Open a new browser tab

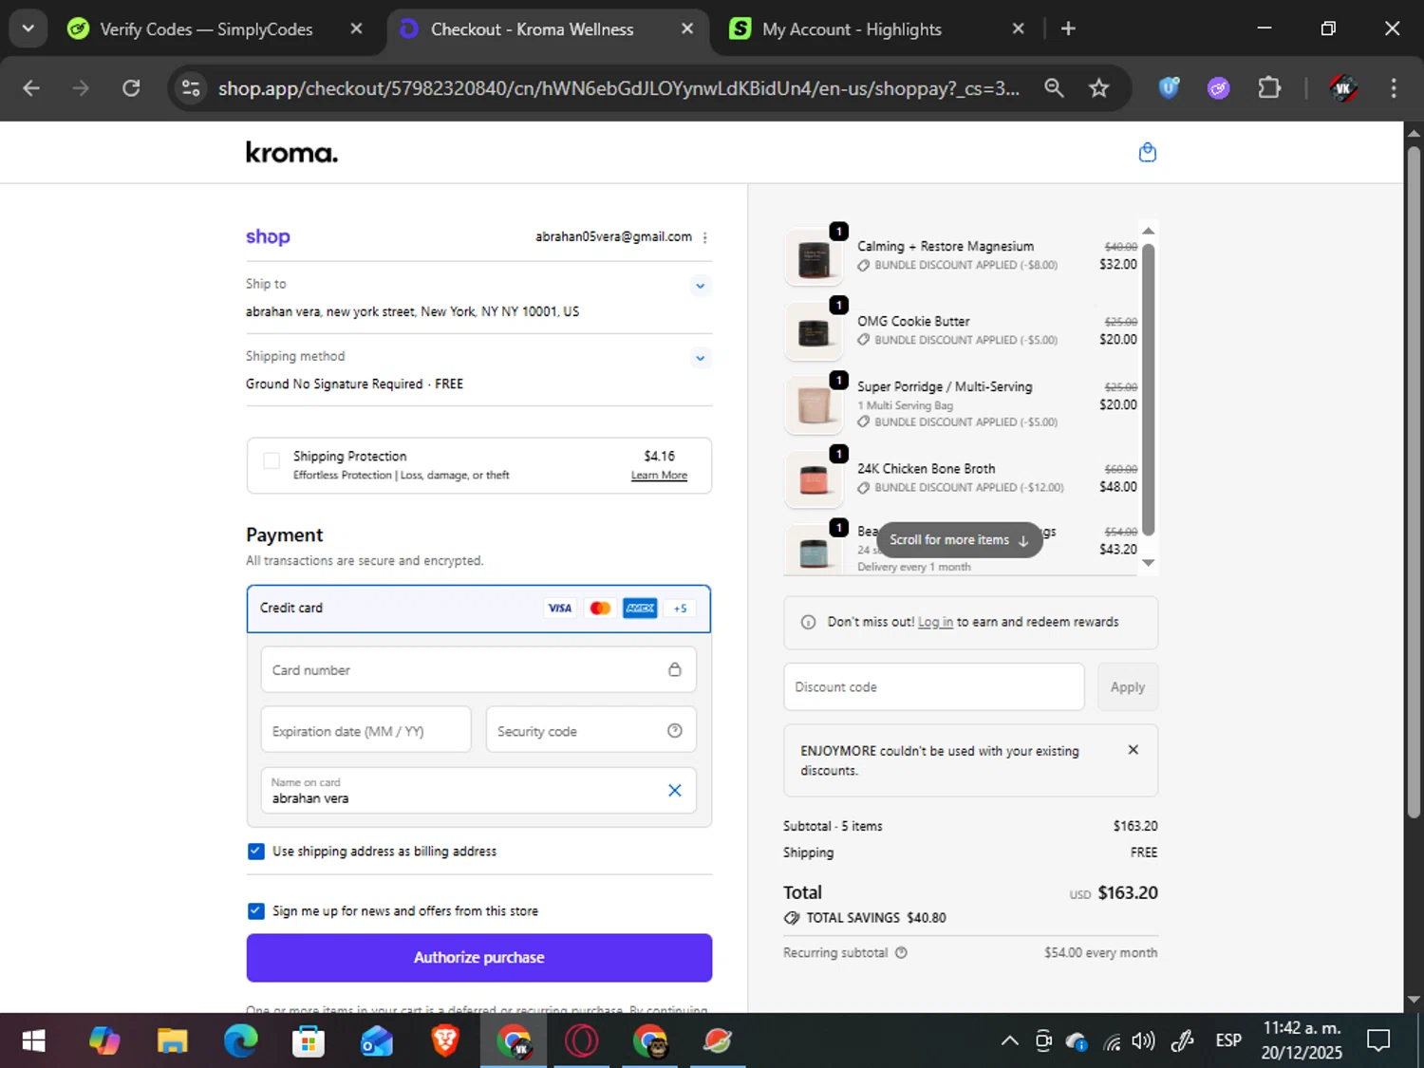(1068, 28)
